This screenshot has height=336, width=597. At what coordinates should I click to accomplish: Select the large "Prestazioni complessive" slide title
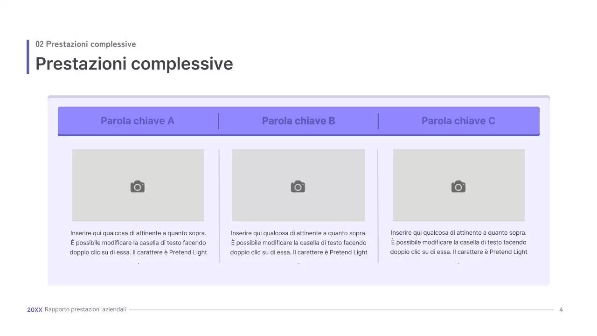(134, 64)
